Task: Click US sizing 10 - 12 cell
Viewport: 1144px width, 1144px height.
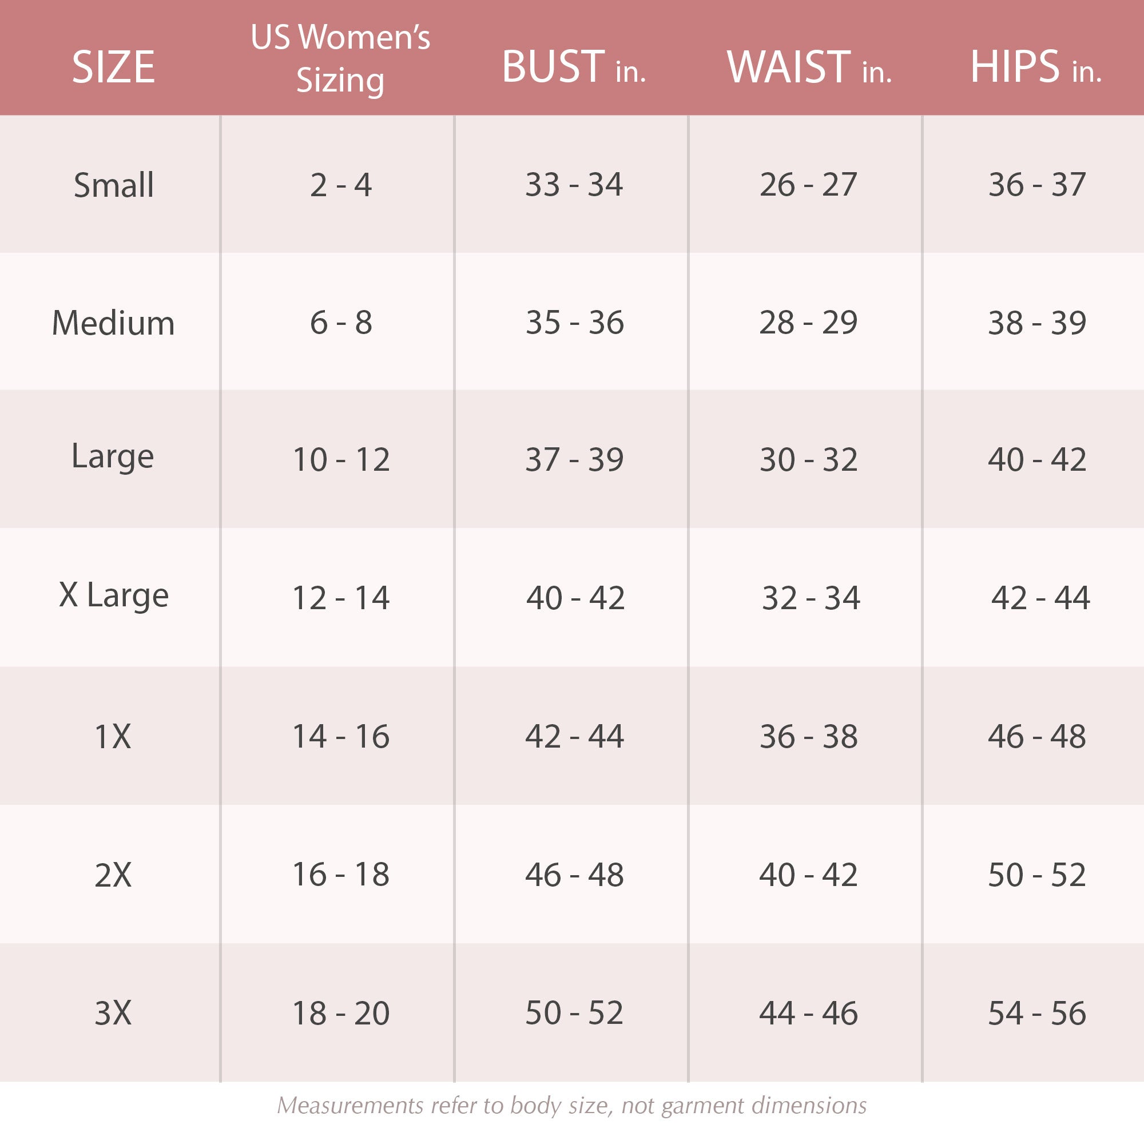Action: pyautogui.click(x=341, y=459)
